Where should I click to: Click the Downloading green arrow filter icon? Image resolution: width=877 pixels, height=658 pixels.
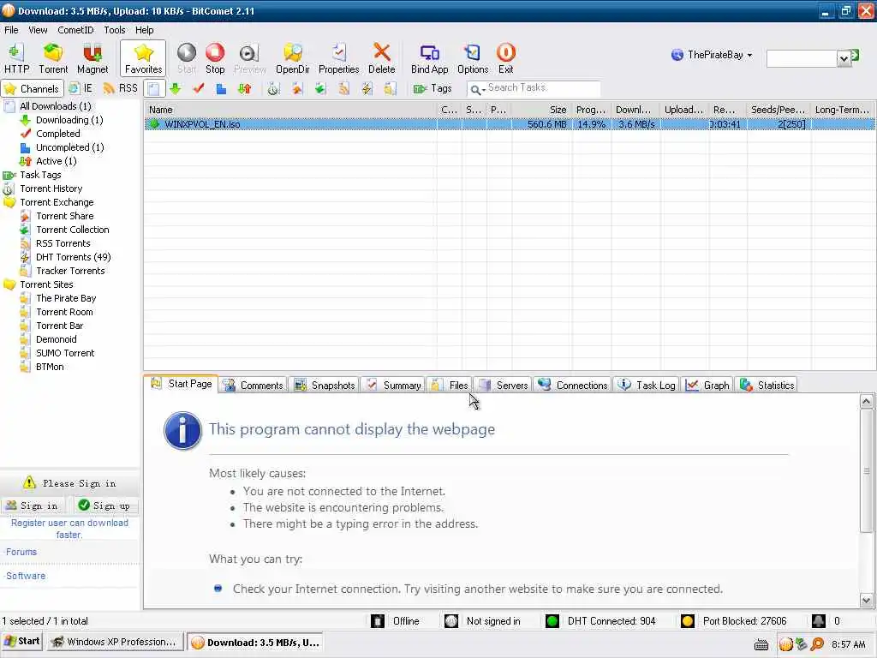(175, 88)
